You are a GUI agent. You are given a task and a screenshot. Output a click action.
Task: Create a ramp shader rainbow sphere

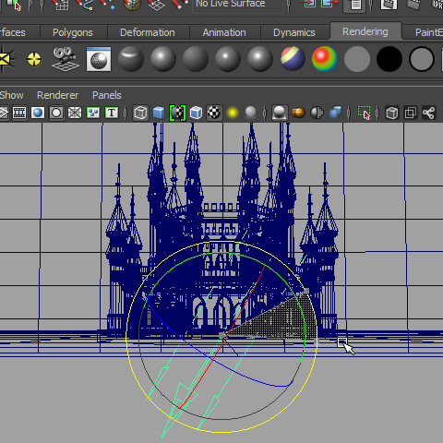click(x=325, y=59)
